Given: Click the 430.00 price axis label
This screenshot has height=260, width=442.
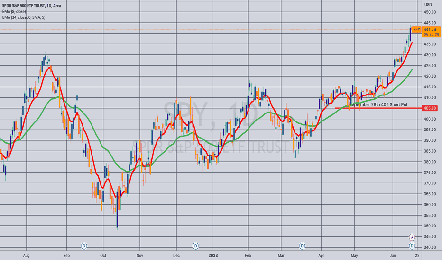Looking at the screenshot, I should point(430,55).
